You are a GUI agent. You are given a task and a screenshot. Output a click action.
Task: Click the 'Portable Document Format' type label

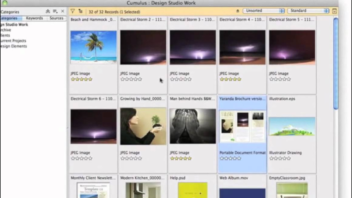coord(243,153)
